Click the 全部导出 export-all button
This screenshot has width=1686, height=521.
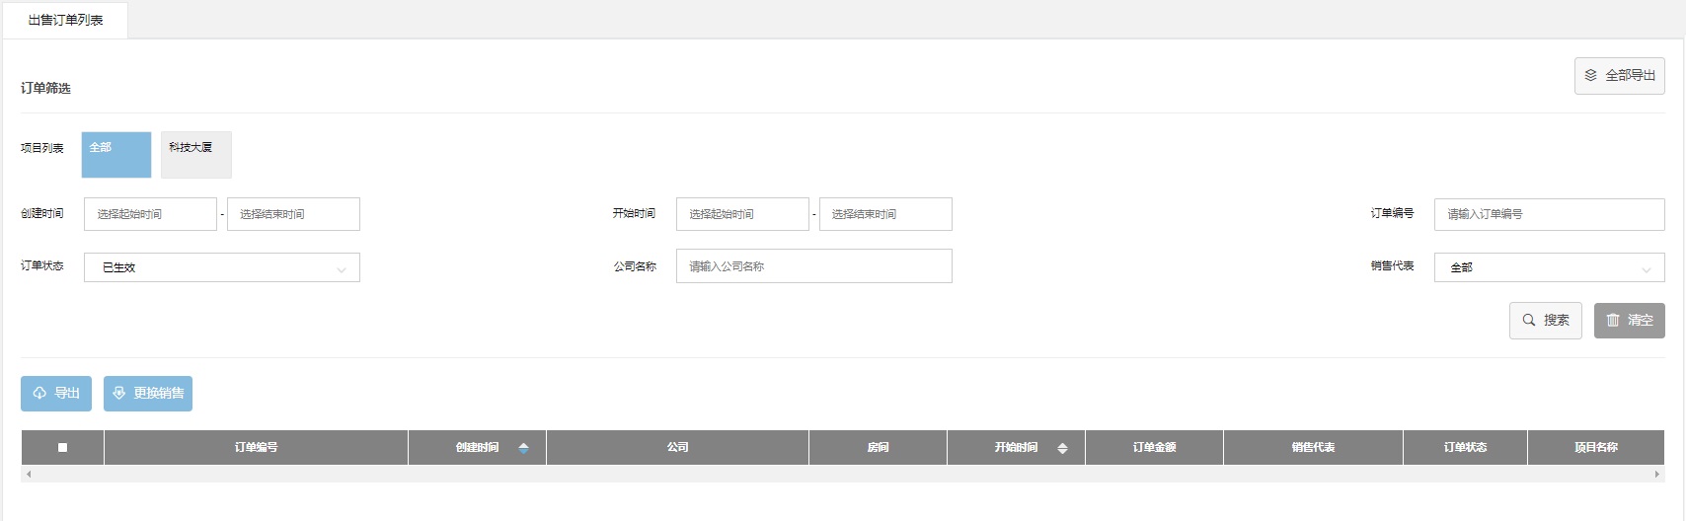tap(1619, 76)
